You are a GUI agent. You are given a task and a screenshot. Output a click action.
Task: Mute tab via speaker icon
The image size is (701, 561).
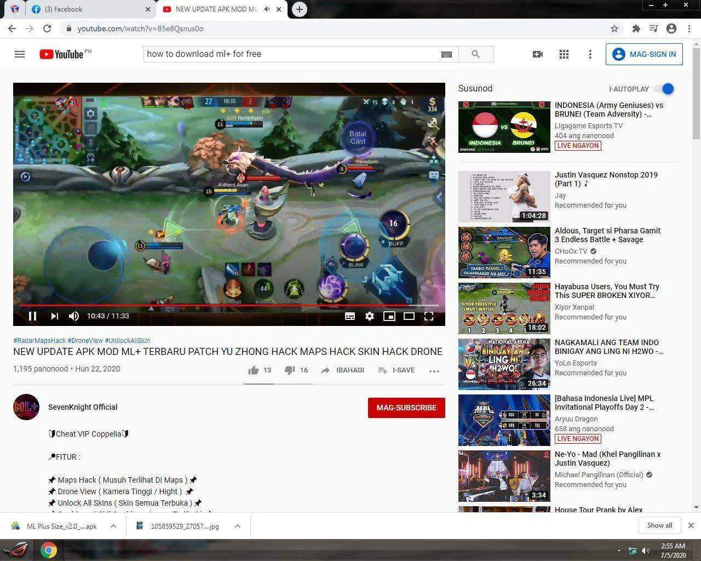point(267,9)
